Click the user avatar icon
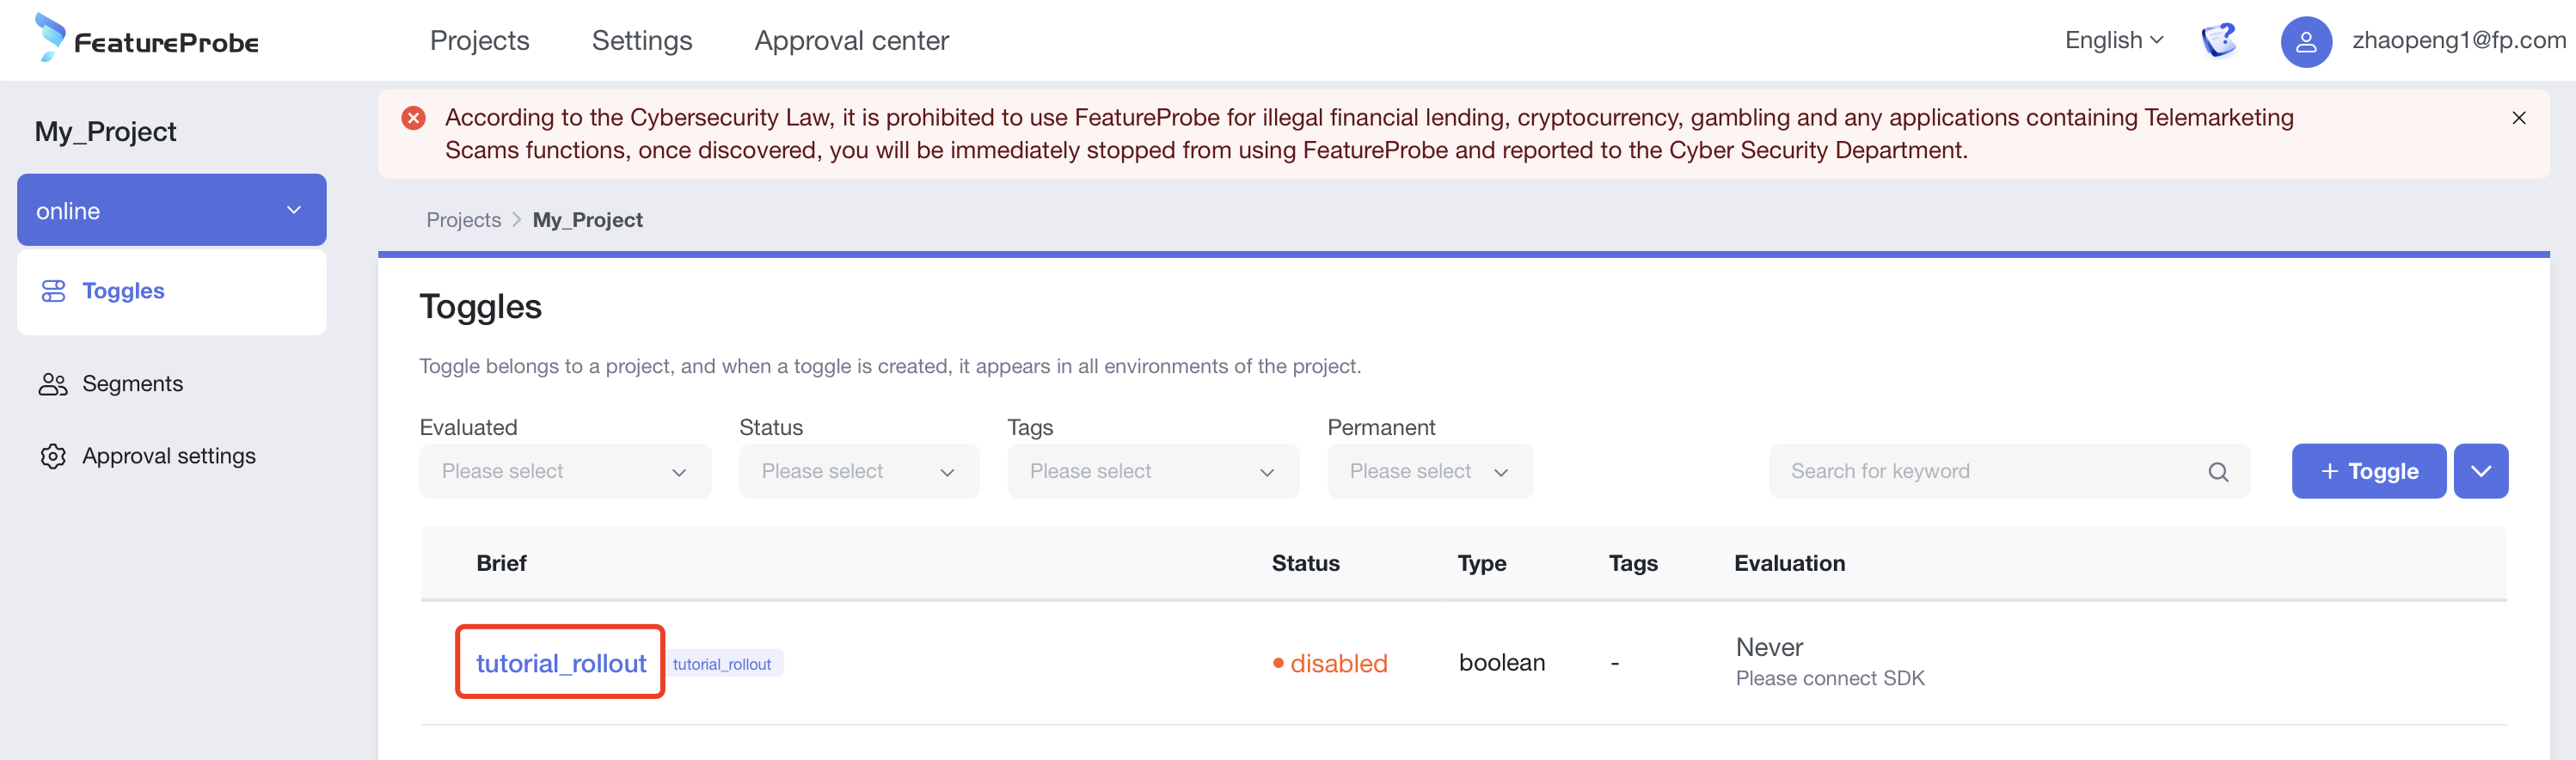2576x760 pixels. tap(2305, 42)
